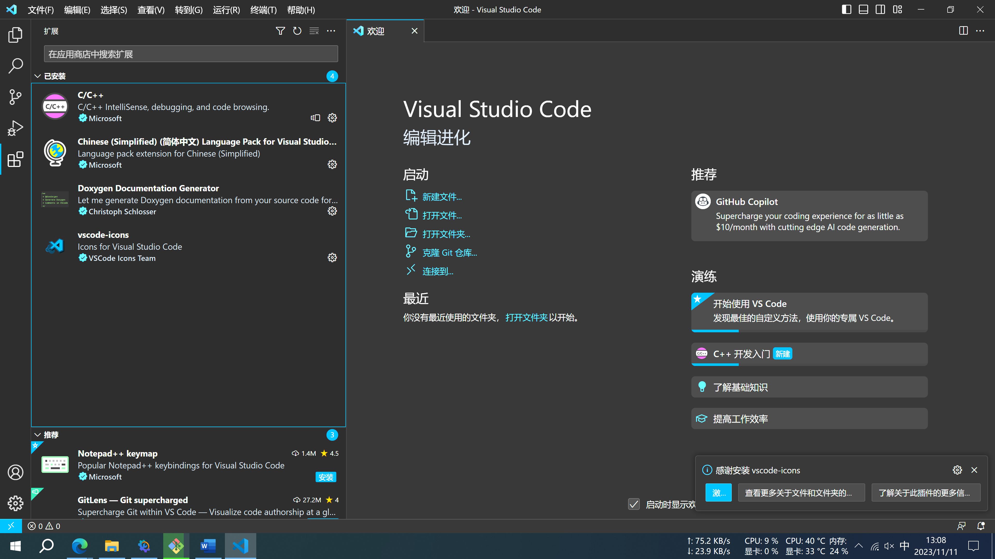Dismiss the vscode-icons notification
The height and width of the screenshot is (559, 995).
974,470
